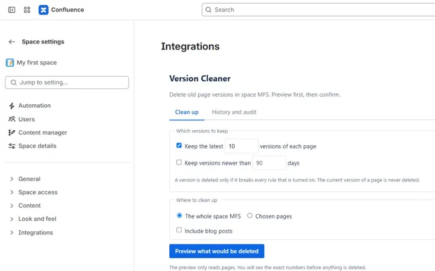The height and width of the screenshot is (271, 435).
Task: Click the Confluence logo
Action: 43,10
